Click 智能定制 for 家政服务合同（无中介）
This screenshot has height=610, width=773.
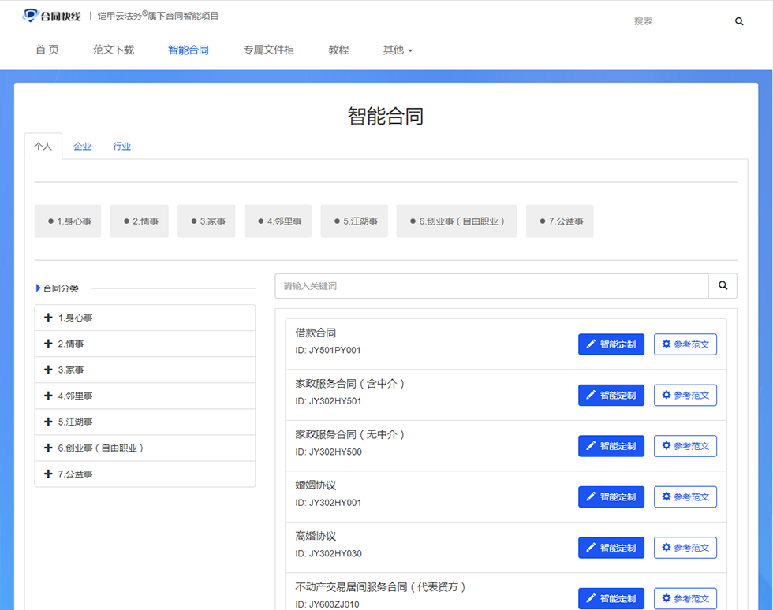pos(611,446)
